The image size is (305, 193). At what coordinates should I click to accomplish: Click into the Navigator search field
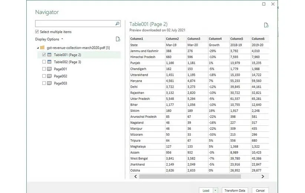pyautogui.click(x=74, y=24)
